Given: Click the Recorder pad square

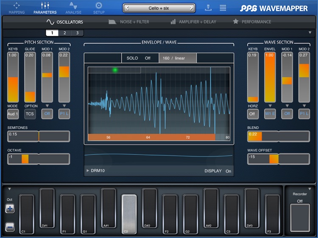Looking at the screenshot, I should pos(300,218).
